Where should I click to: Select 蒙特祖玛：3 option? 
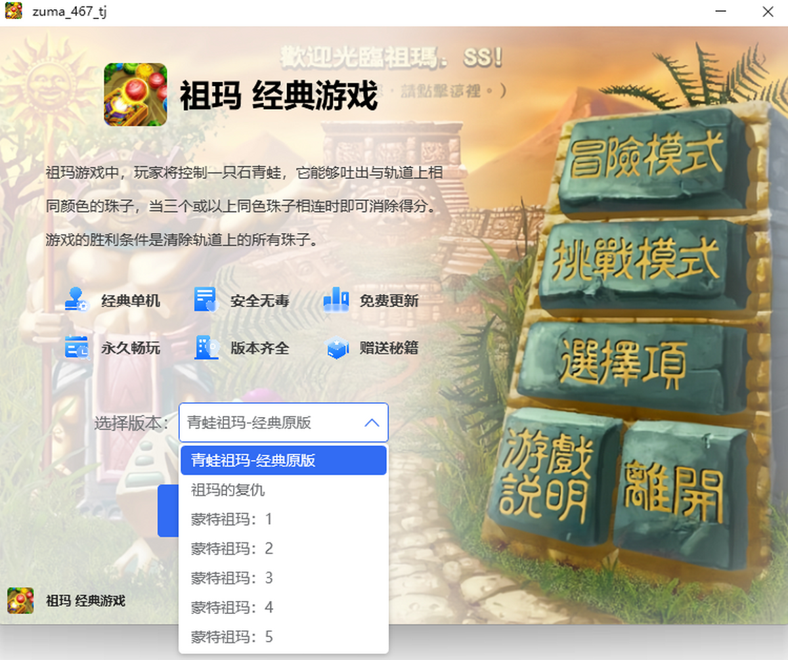[283, 578]
